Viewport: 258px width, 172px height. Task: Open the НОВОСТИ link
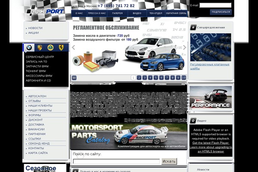click(35, 28)
